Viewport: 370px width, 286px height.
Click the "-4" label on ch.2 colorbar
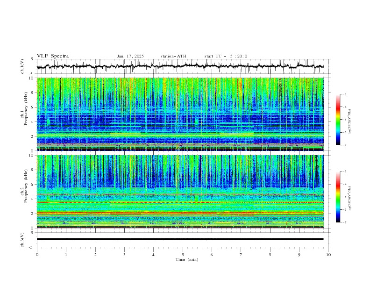click(345, 184)
